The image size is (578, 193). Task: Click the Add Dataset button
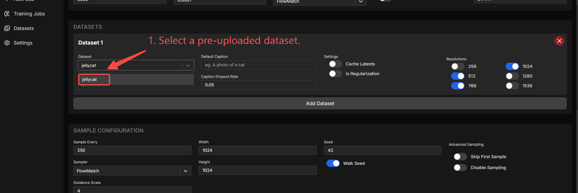coord(320,103)
